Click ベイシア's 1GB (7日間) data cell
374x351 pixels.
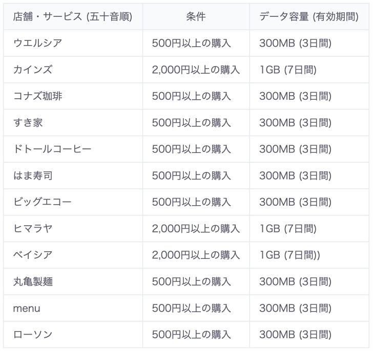(289, 255)
